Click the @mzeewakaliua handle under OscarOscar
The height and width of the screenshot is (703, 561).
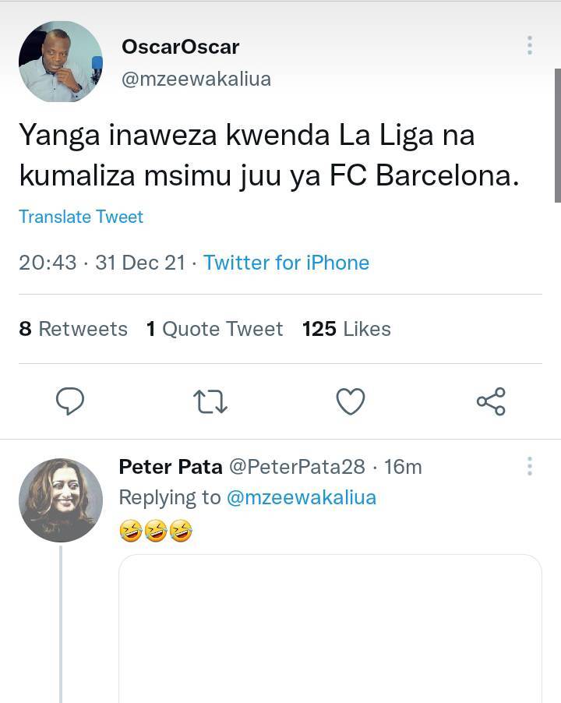[196, 79]
